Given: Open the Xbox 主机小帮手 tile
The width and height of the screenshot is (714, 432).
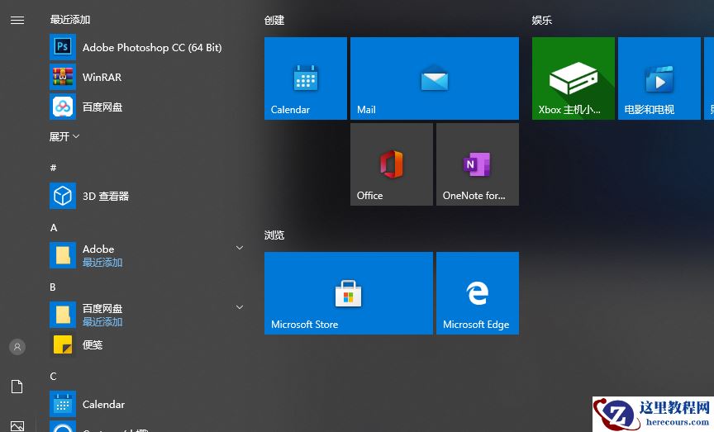Looking at the screenshot, I should click(574, 78).
